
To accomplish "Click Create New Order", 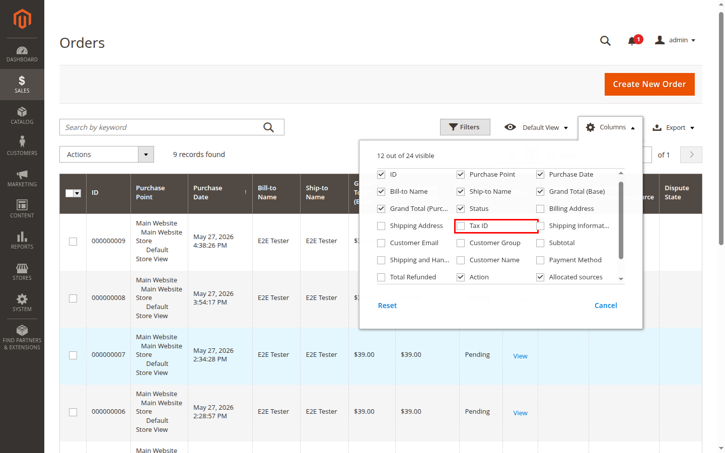I will point(649,84).
